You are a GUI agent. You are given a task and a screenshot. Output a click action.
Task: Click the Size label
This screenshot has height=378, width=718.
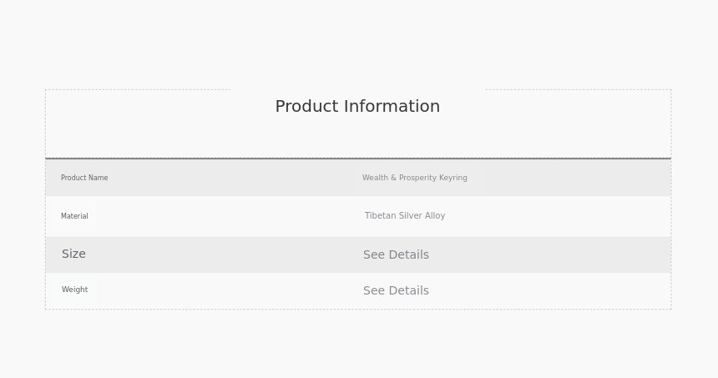[73, 255]
